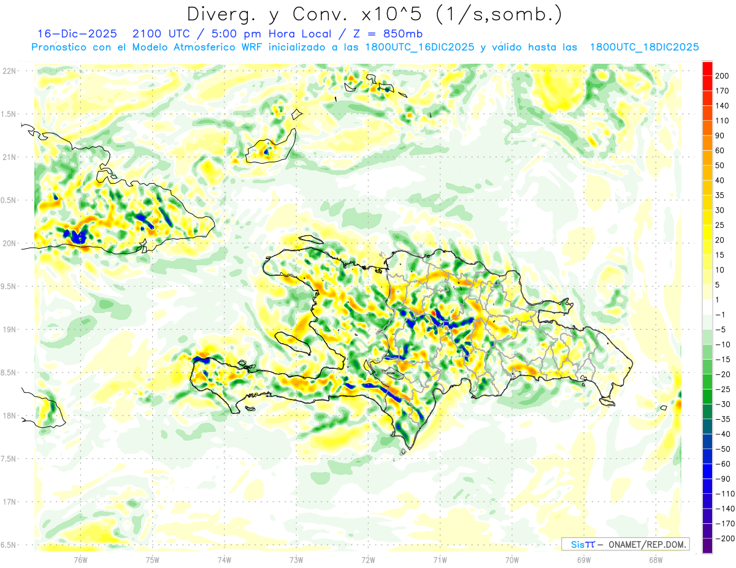This screenshot has height=568, width=736.
Task: Click the -170 value on the color scale
Action: click(x=726, y=524)
